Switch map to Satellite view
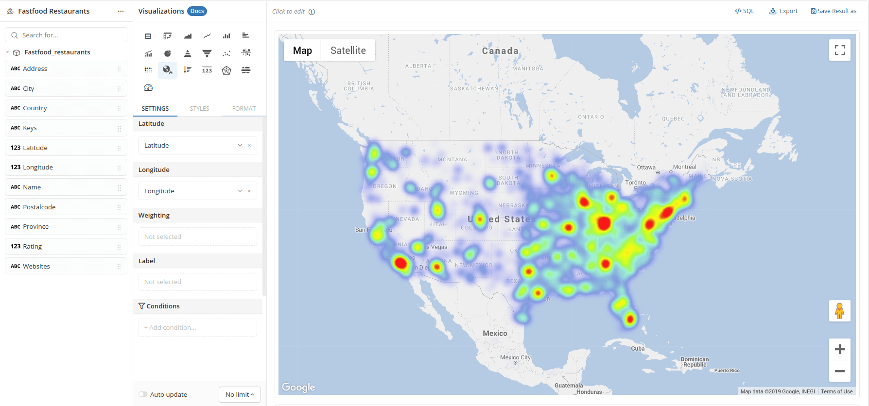The height and width of the screenshot is (406, 869). click(348, 50)
